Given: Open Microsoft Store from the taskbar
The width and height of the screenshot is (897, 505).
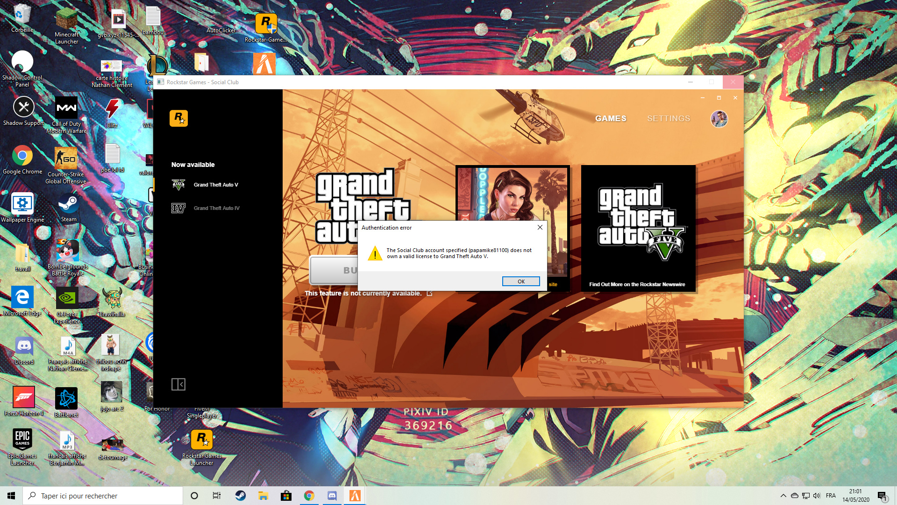Looking at the screenshot, I should (x=286, y=496).
